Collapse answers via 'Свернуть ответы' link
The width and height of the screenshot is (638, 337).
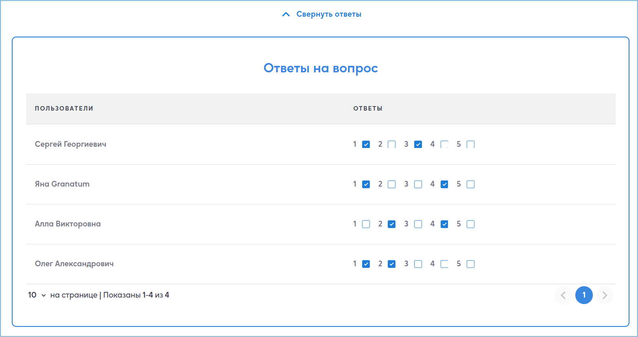328,14
